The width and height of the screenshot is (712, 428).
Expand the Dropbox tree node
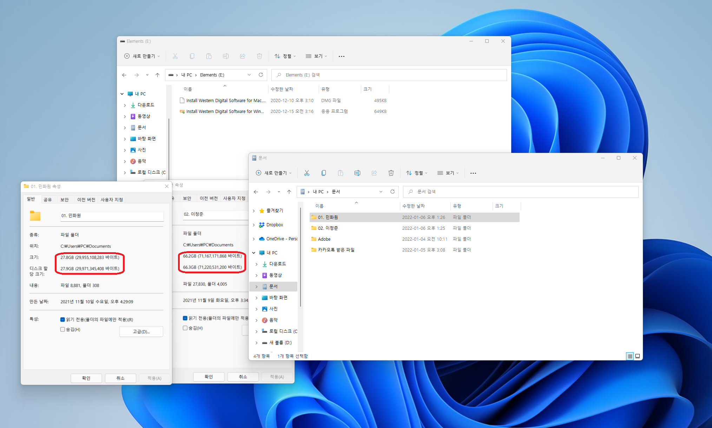(253, 225)
